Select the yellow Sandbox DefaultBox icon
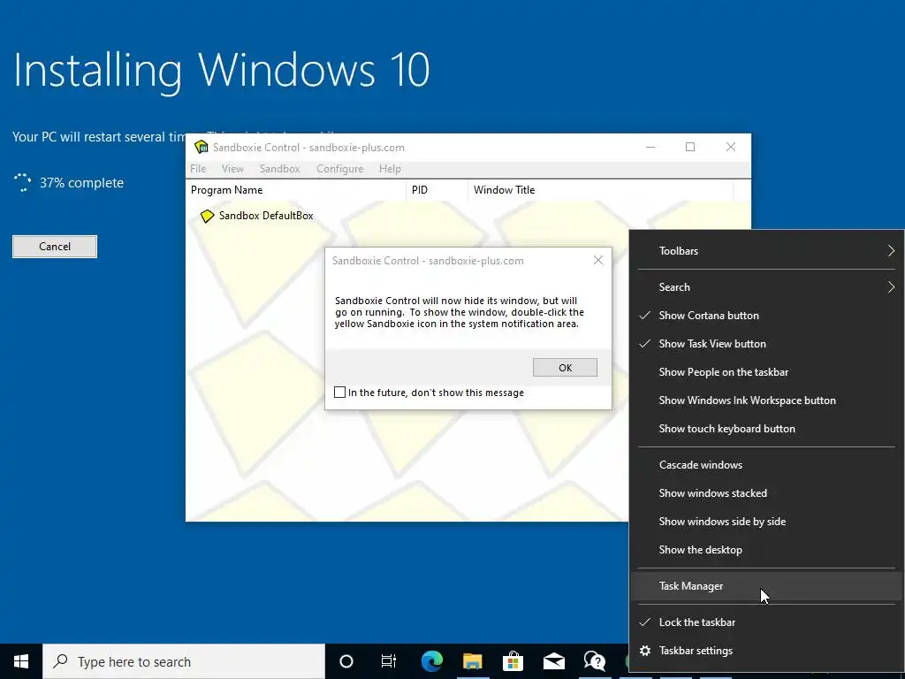Viewport: 905px width, 679px height. pyautogui.click(x=207, y=216)
